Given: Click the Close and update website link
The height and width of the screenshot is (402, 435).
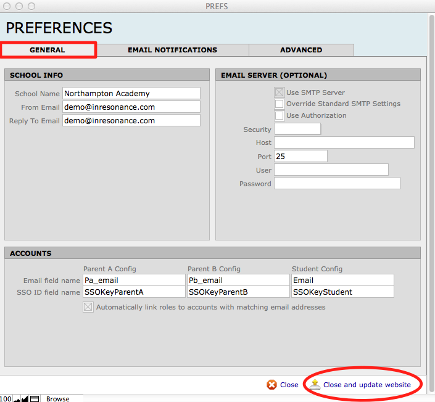Looking at the screenshot, I should (367, 385).
